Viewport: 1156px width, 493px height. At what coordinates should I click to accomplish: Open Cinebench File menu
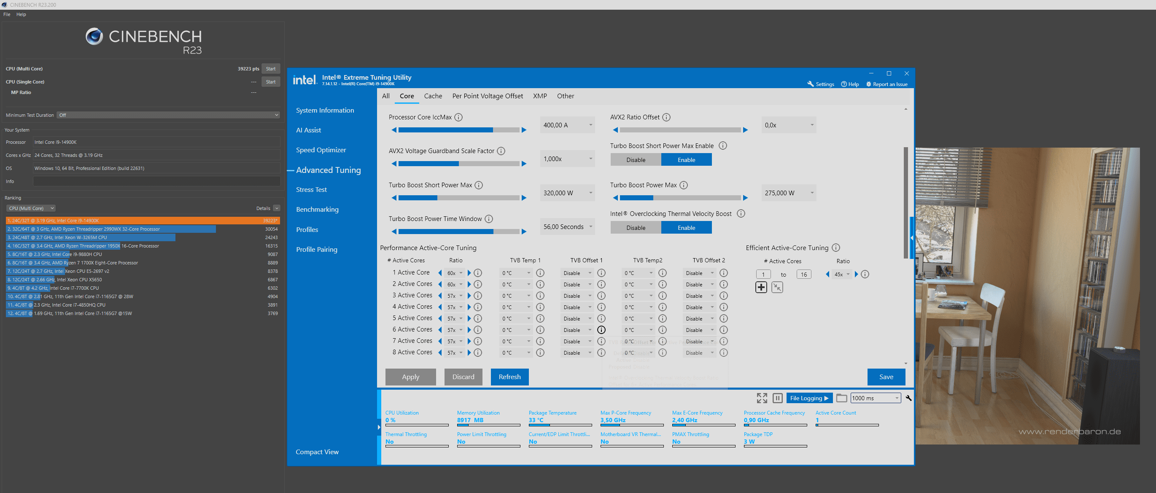(x=7, y=14)
